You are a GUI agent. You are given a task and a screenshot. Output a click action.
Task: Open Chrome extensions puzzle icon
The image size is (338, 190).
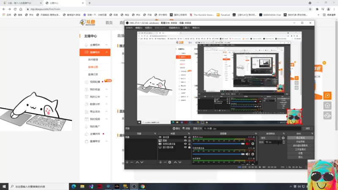point(317,9)
